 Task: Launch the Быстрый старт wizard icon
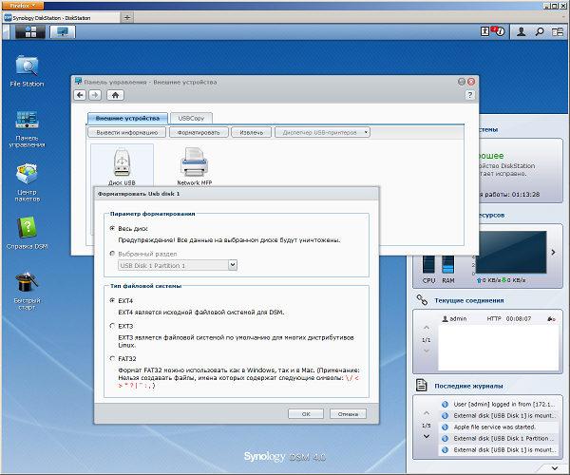point(27,291)
